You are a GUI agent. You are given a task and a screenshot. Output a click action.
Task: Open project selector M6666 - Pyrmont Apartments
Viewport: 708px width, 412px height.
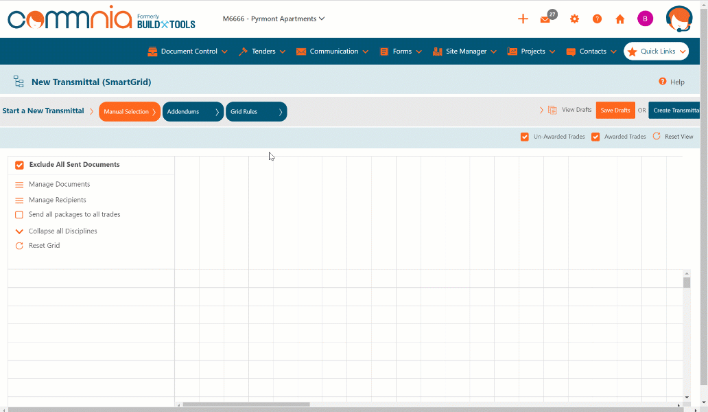point(274,19)
